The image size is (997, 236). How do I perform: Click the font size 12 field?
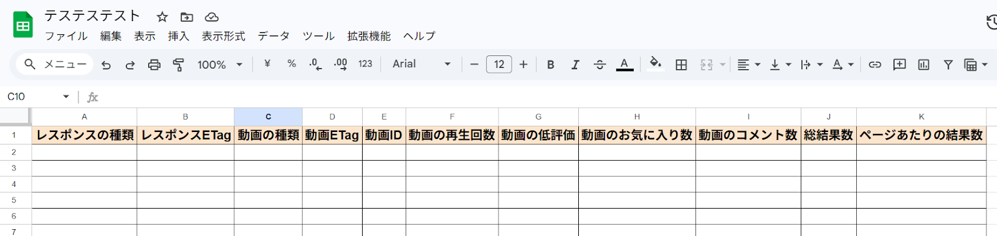(499, 64)
